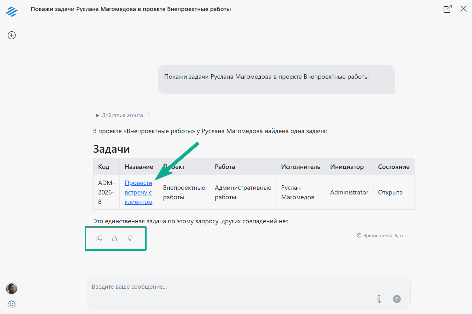Click the 'Время ответа: 9,5 с' label
Viewport: 472px width, 314px height.
point(381,236)
